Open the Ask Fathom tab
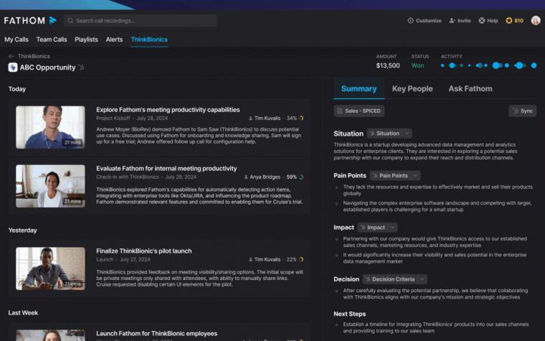 [470, 89]
